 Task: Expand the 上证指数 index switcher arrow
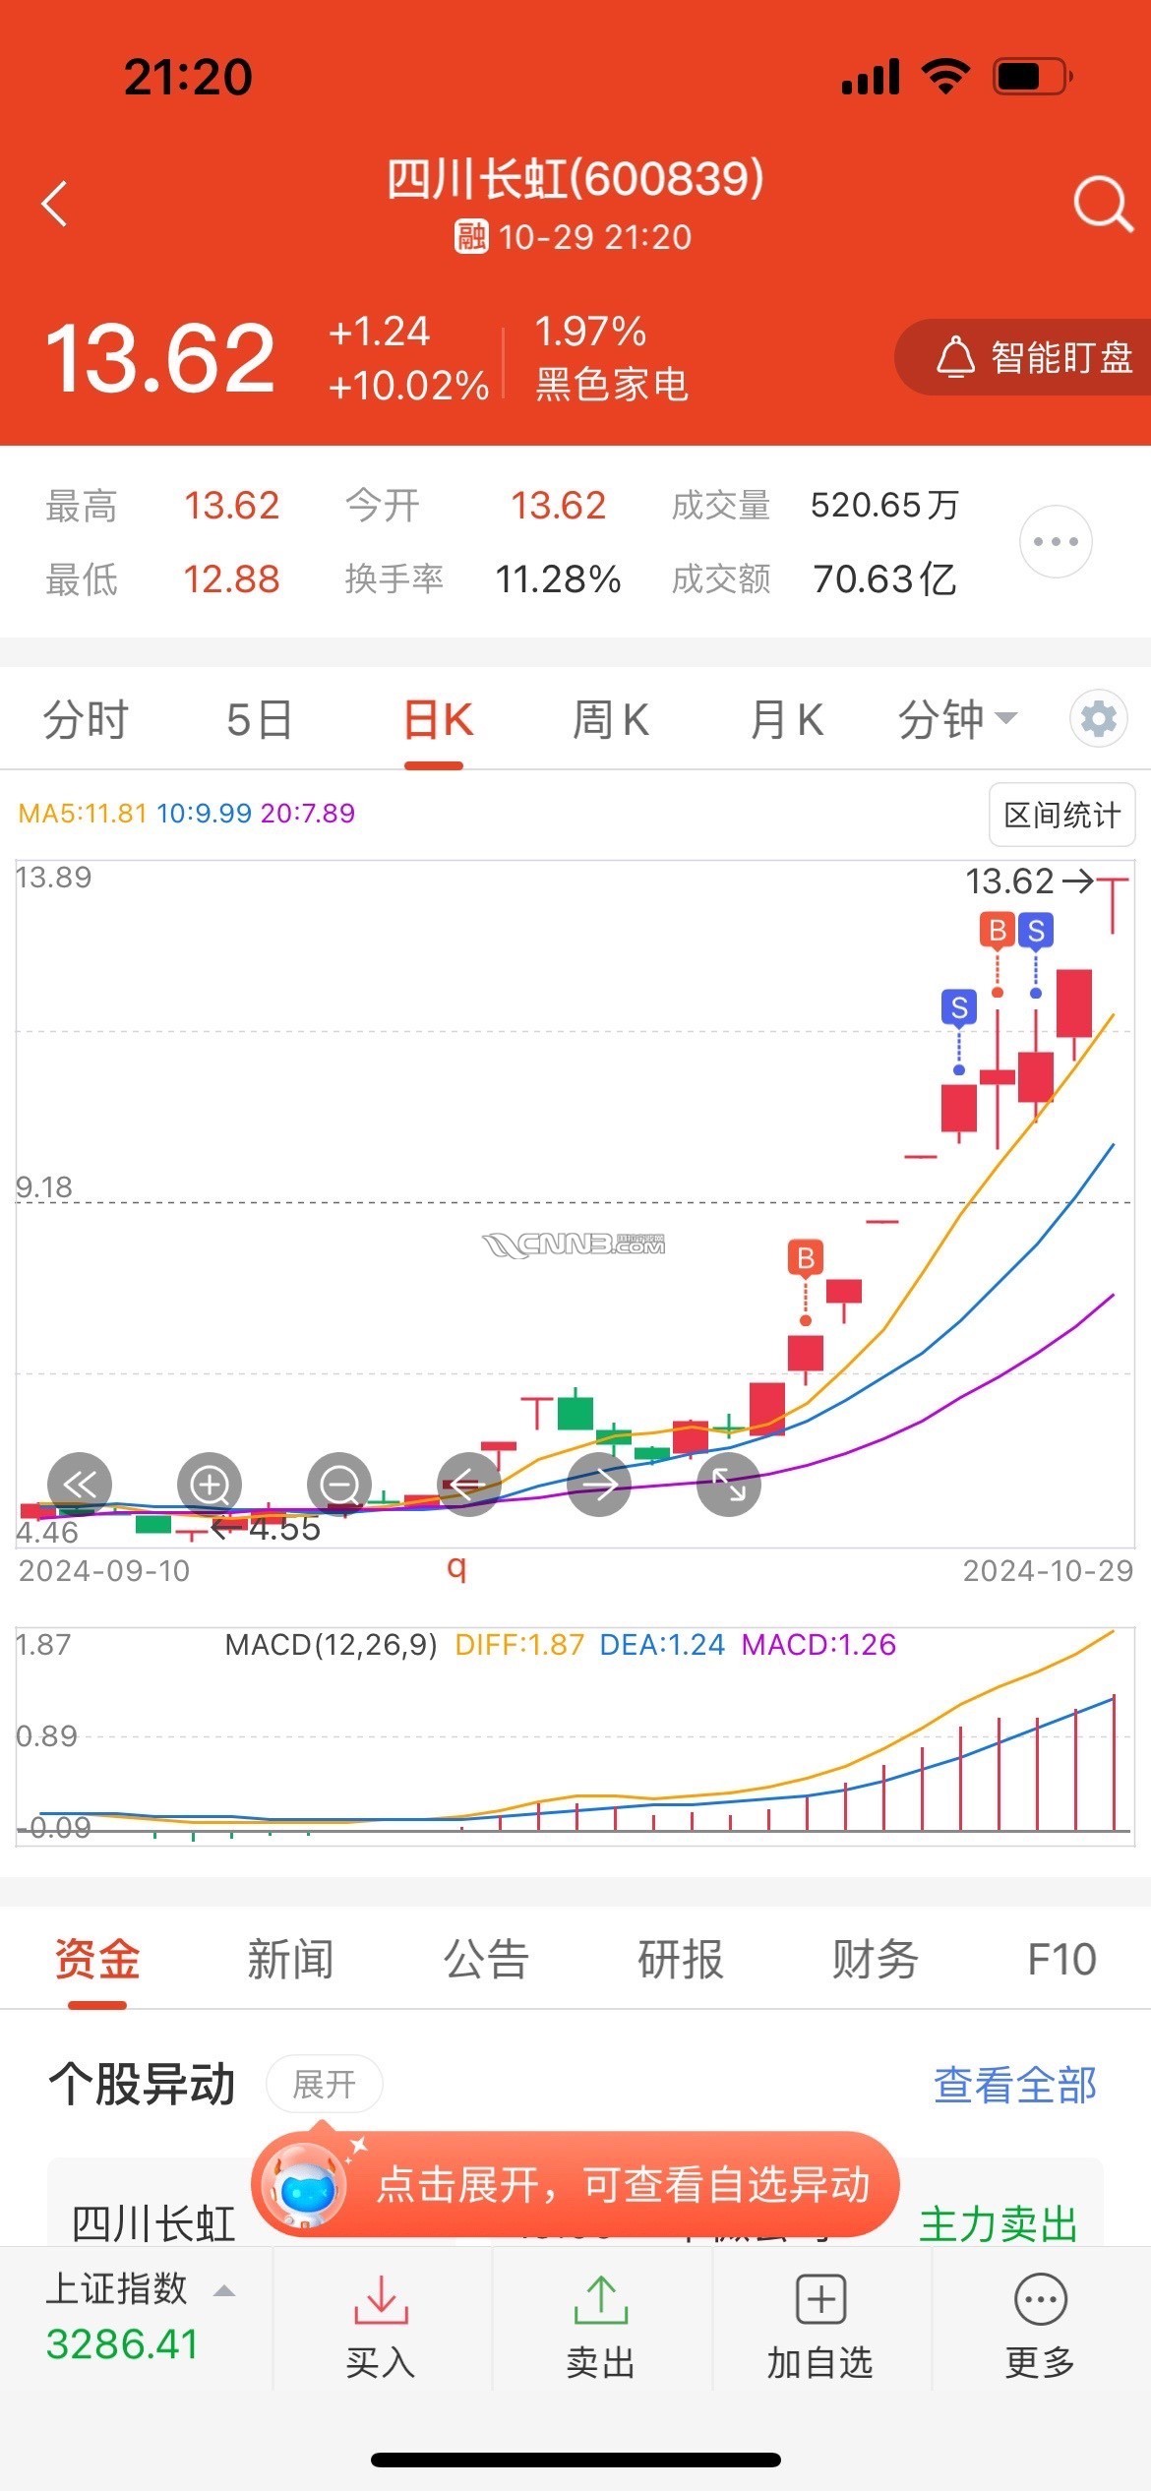tap(224, 2291)
